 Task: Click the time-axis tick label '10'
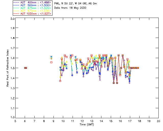pos(63,121)
